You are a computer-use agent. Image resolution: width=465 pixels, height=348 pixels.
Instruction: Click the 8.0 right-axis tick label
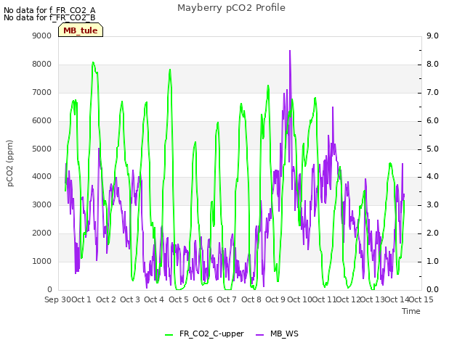click(x=432, y=65)
